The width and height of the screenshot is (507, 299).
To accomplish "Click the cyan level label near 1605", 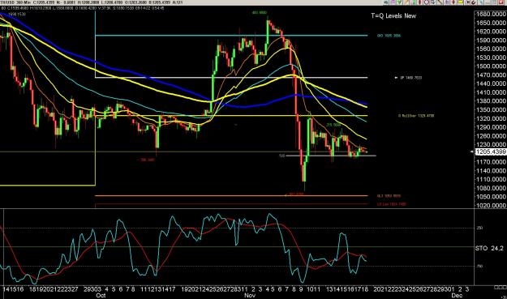I will coord(389,36).
